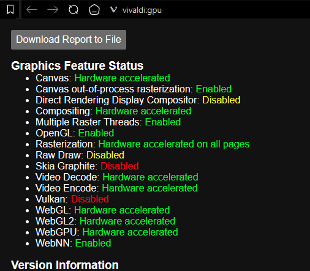Click the Direct Rendering Display Compositor label
The height and width of the screenshot is (271, 310).
point(118,100)
